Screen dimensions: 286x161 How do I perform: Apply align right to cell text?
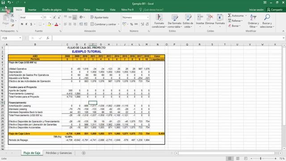coord(75,24)
